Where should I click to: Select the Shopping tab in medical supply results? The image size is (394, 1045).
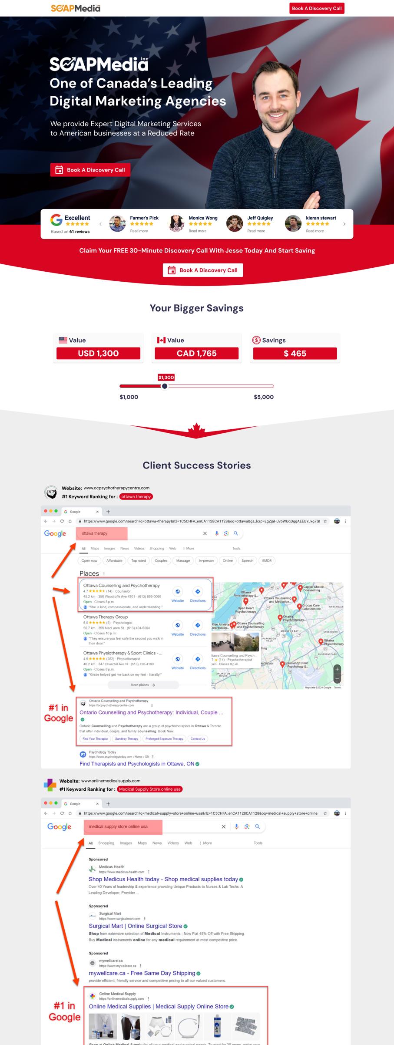[106, 843]
